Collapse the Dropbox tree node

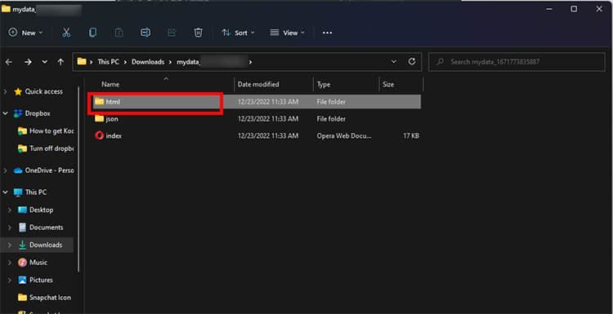coord(5,113)
